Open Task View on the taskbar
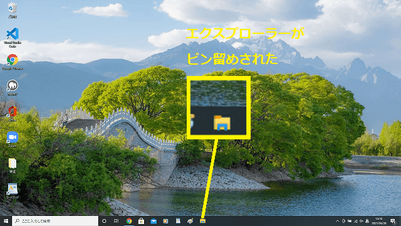 [117, 221]
